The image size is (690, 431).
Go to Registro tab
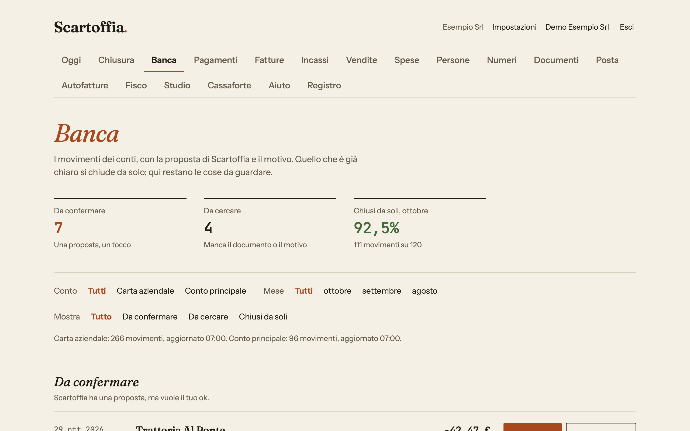[x=324, y=85]
